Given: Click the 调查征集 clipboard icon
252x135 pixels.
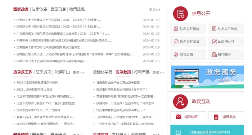Looking at the screenshot, I should [216, 117].
